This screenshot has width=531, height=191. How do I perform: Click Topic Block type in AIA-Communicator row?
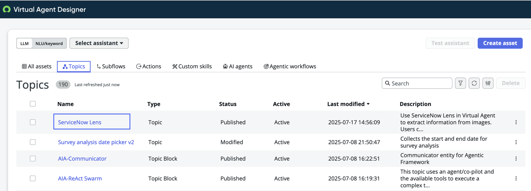(x=163, y=159)
